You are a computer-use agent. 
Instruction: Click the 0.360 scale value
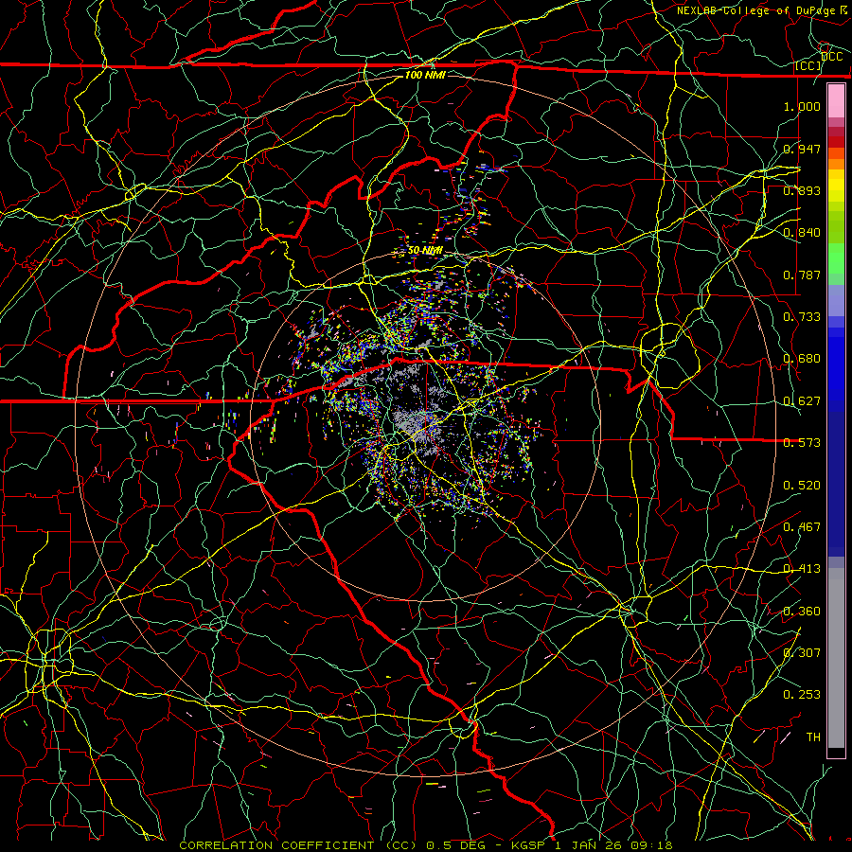click(802, 612)
